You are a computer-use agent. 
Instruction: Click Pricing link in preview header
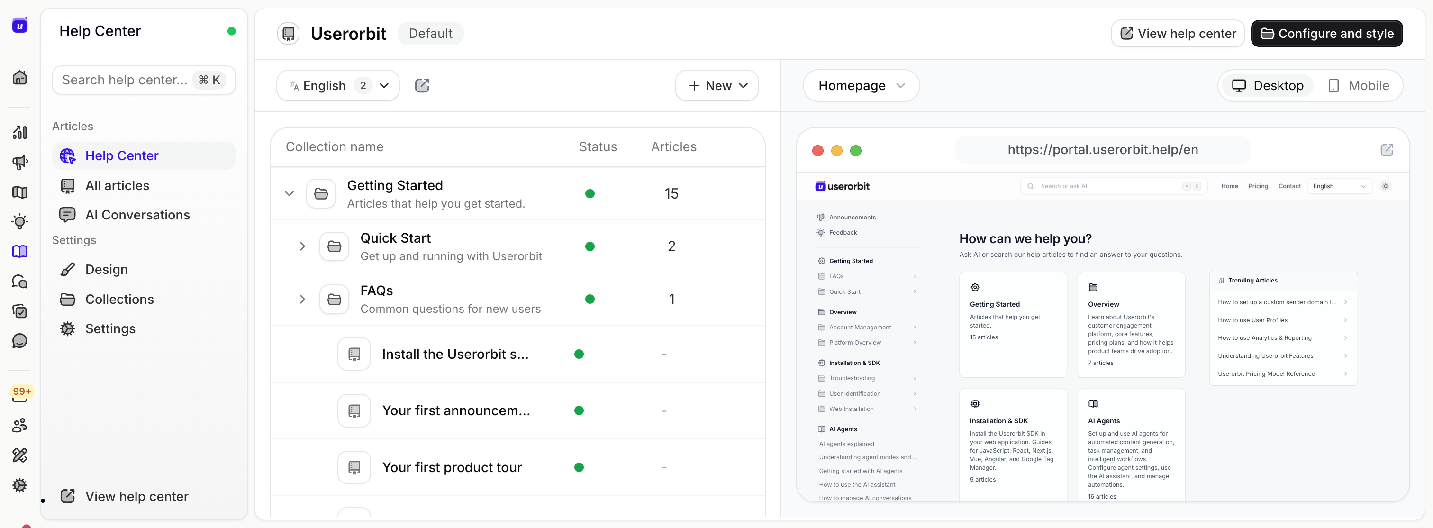1258,186
